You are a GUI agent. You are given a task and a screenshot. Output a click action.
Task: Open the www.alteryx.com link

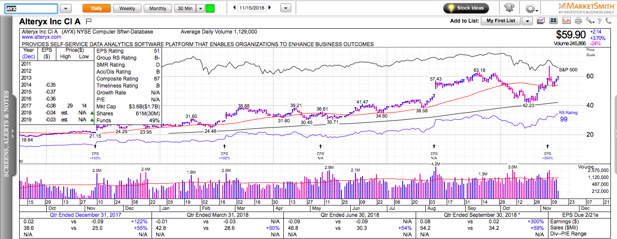pos(41,37)
